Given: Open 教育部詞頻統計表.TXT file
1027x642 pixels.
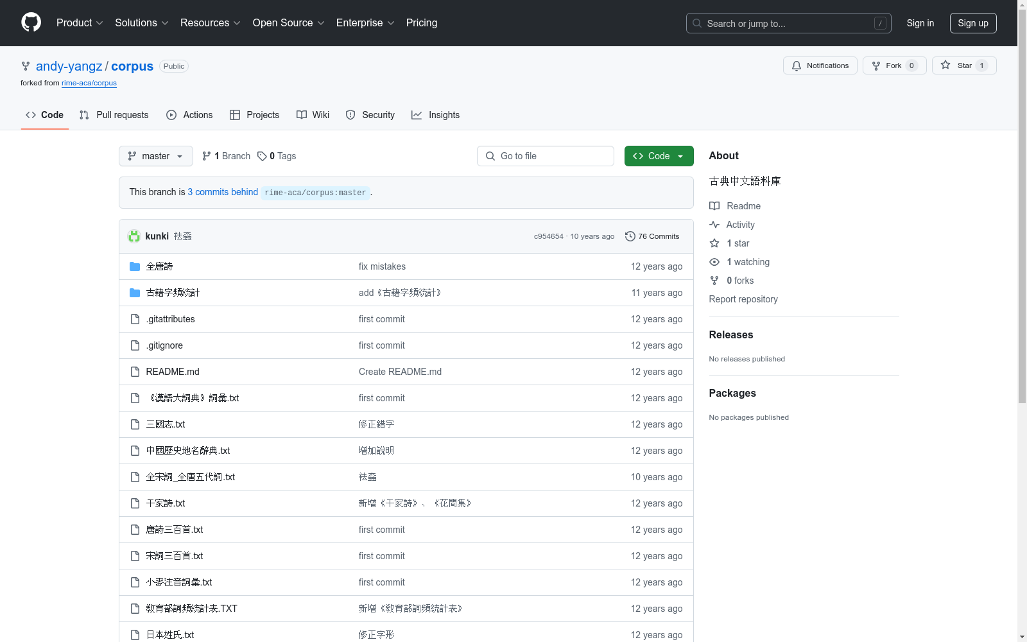Looking at the screenshot, I should (x=192, y=609).
